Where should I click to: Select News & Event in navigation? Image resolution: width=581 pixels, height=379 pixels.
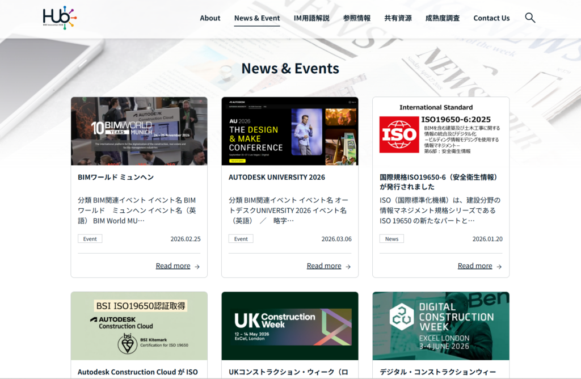tap(257, 18)
